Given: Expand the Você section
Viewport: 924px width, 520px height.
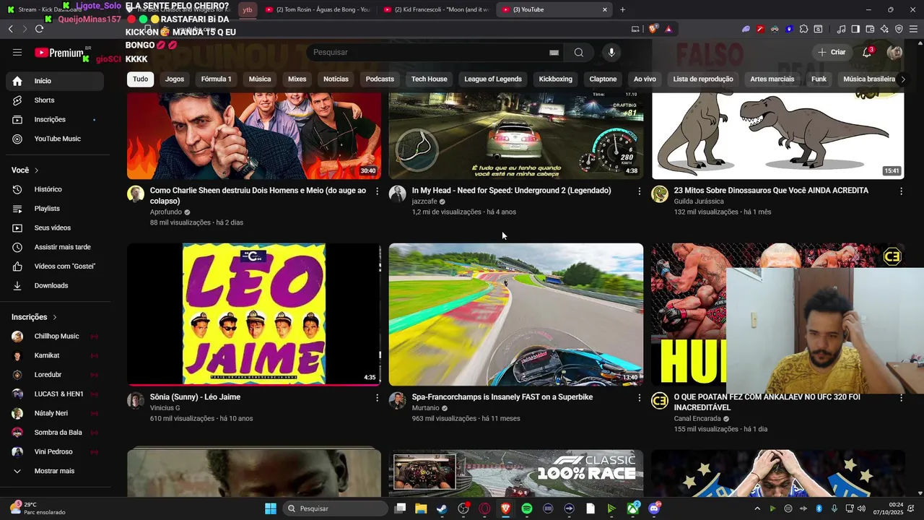Looking at the screenshot, I should click(x=25, y=170).
